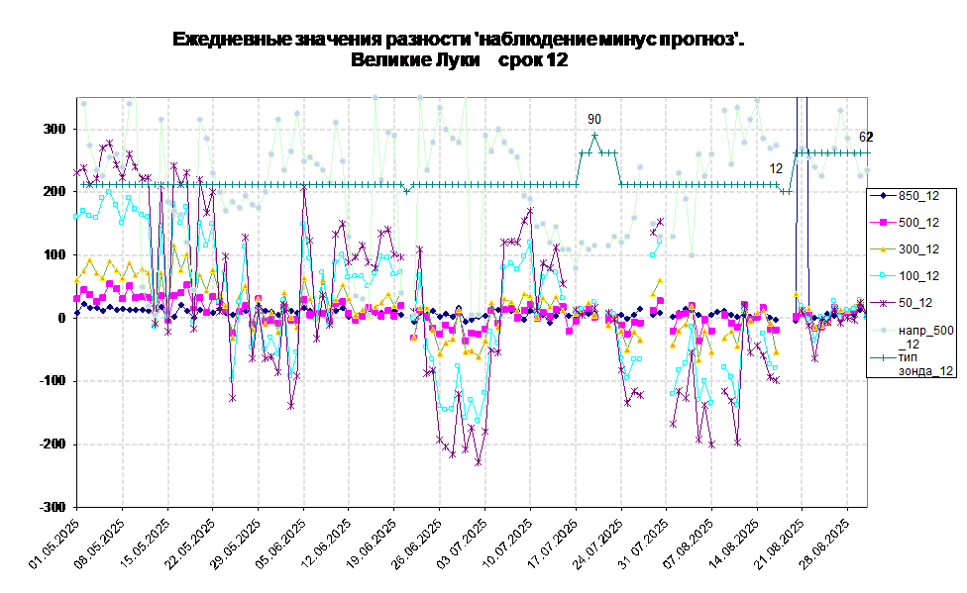Click the 100_12 cyan square legend marker
Viewport: 967px width, 593px height.
(x=882, y=276)
